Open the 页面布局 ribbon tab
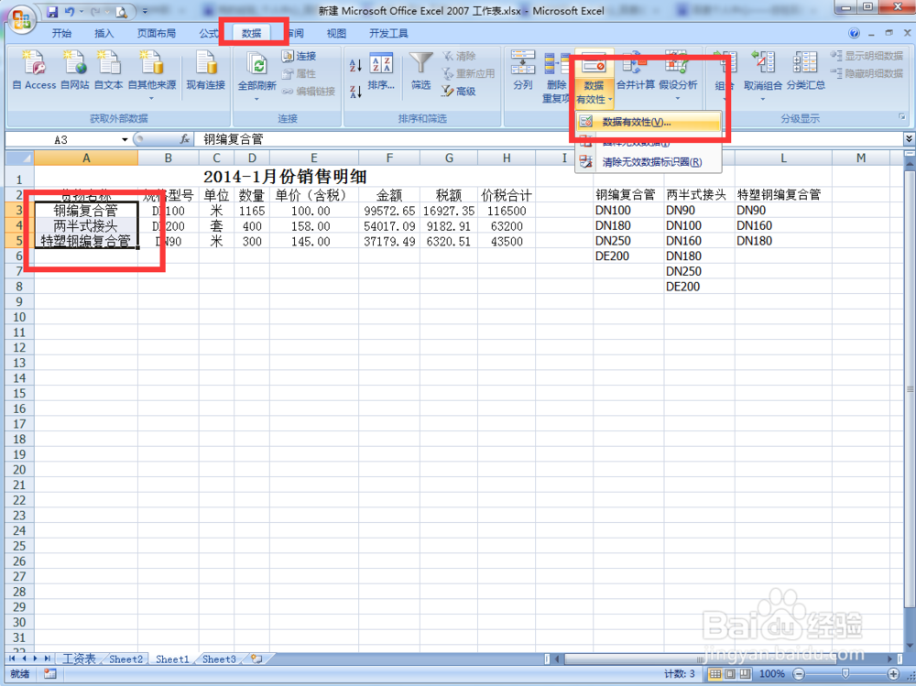Image resolution: width=916 pixels, height=686 pixels. [x=157, y=33]
